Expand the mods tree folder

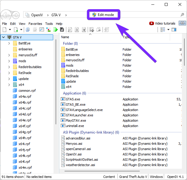tap(9, 61)
